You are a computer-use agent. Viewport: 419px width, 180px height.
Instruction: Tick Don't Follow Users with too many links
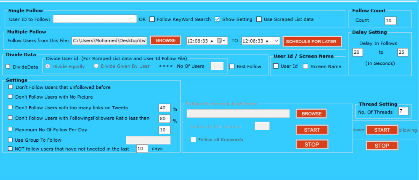pos(10,107)
